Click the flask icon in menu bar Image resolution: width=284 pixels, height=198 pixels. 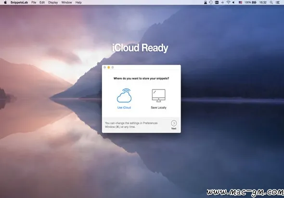(206, 2)
